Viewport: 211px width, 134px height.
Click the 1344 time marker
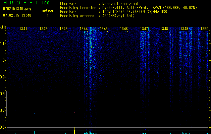point(84,29)
